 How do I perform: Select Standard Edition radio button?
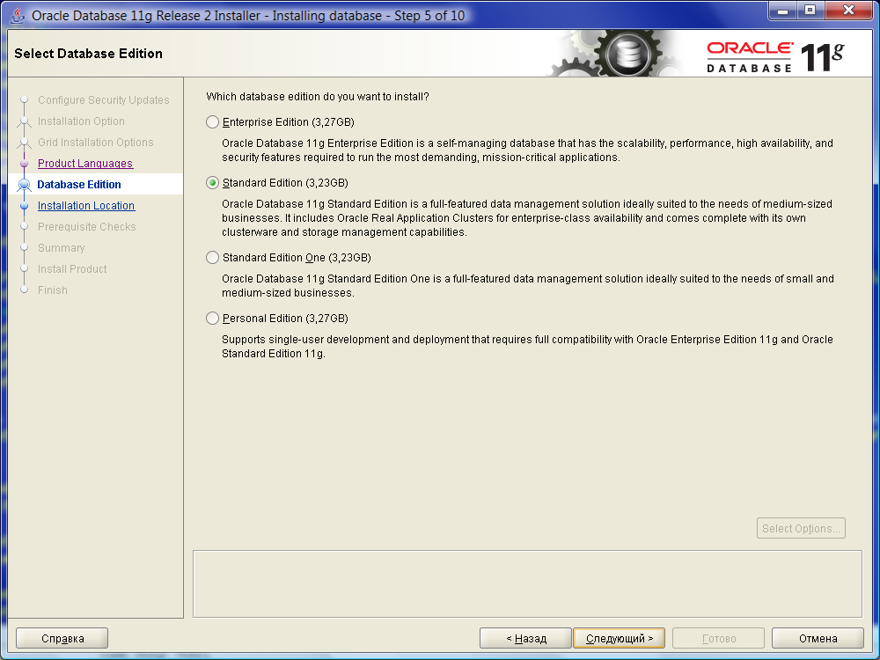click(212, 183)
